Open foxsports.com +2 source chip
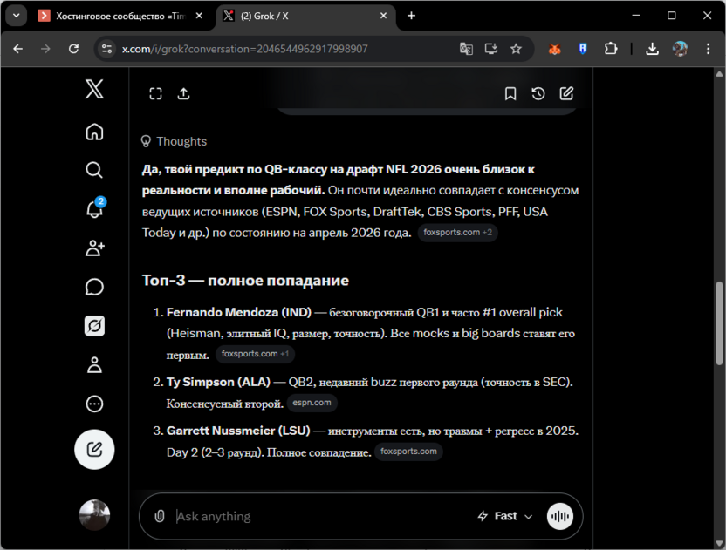The image size is (726, 550). coord(457,232)
